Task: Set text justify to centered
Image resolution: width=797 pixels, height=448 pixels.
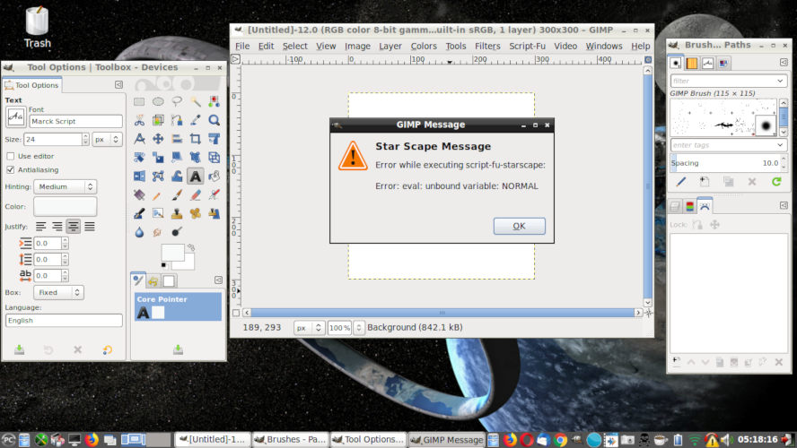Action: click(x=74, y=227)
